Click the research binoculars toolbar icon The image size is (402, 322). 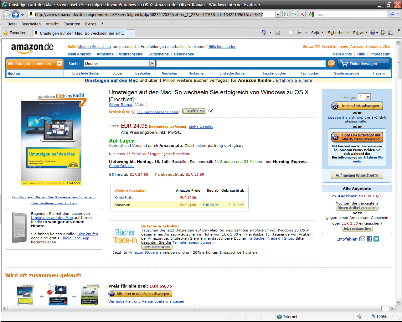coord(390,33)
